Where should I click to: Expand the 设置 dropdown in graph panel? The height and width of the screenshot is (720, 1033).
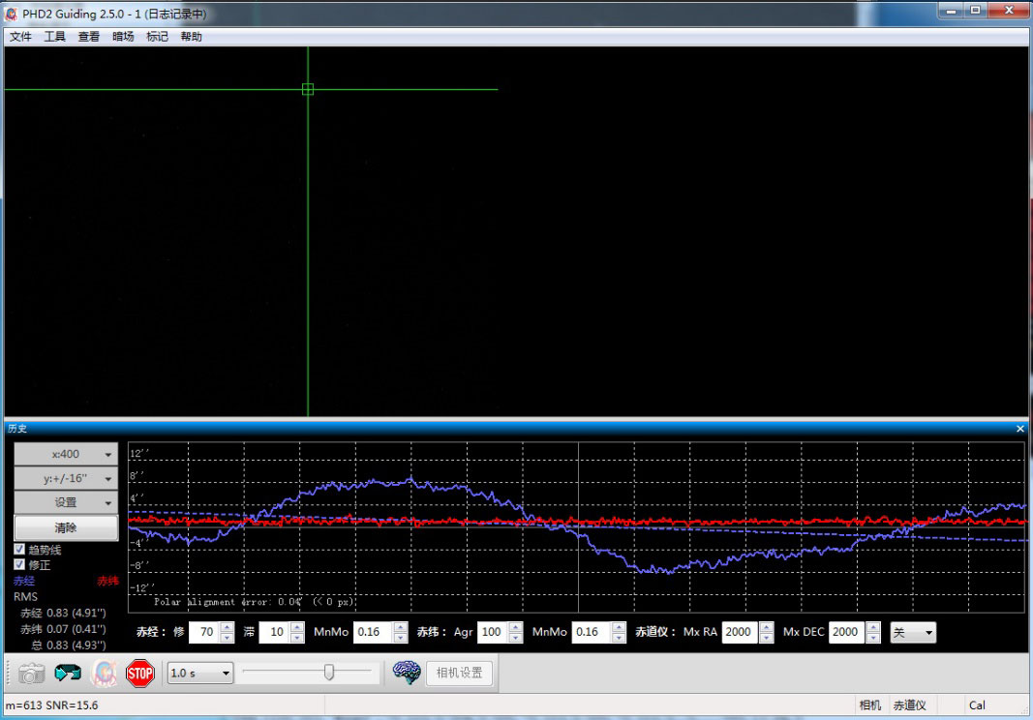tap(66, 502)
